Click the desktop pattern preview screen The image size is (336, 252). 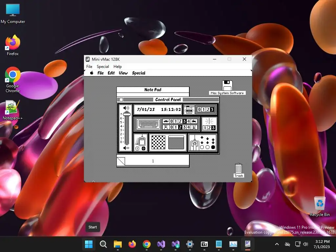(176, 142)
